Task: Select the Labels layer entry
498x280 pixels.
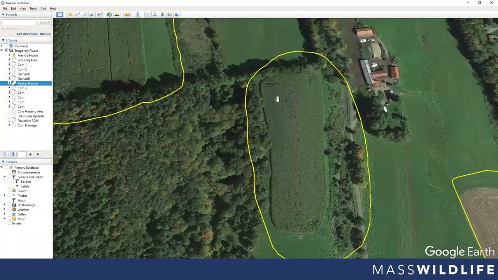Action: pyautogui.click(x=25, y=186)
